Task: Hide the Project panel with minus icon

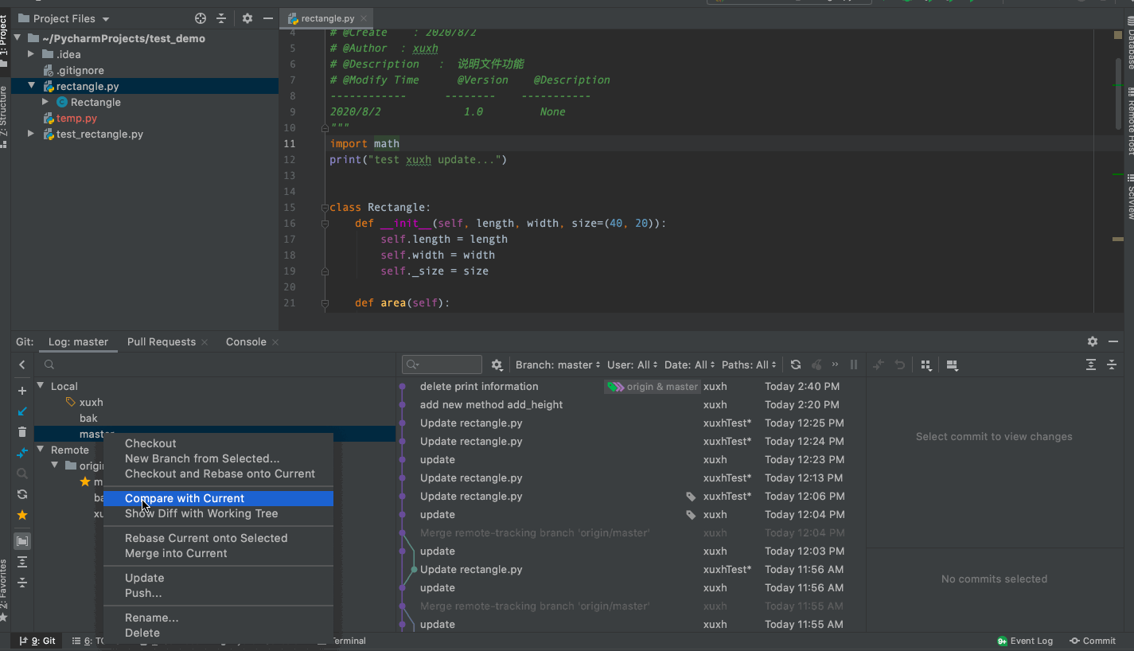Action: click(267, 18)
